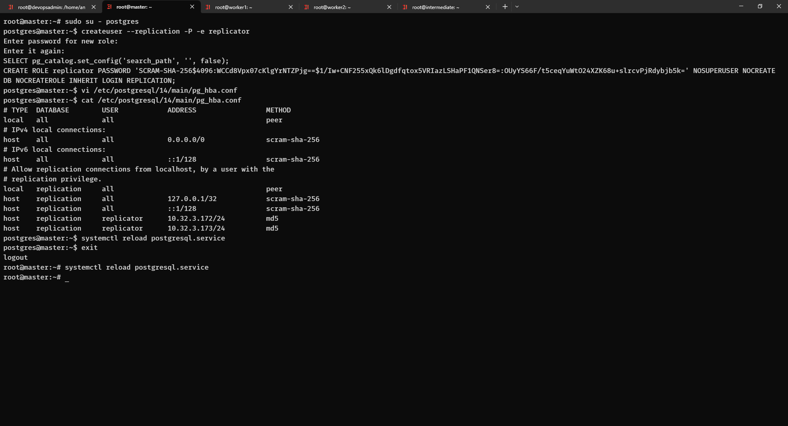Screen dimensions: 788x426
Task: Close the root@intermediate tab
Action: 488,7
